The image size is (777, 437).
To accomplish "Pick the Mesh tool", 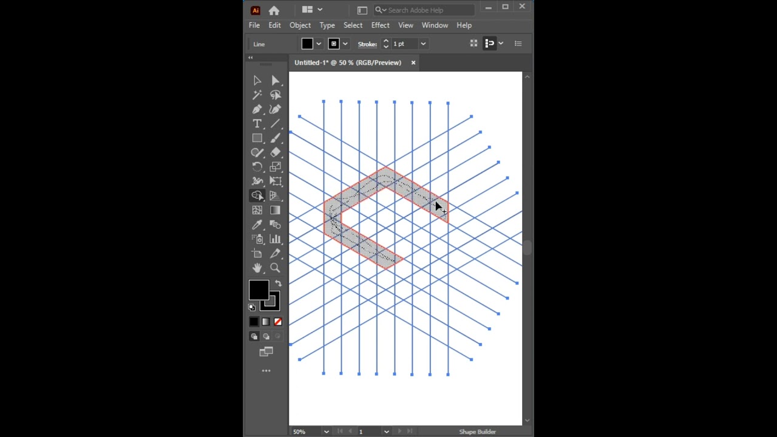I will click(x=257, y=210).
